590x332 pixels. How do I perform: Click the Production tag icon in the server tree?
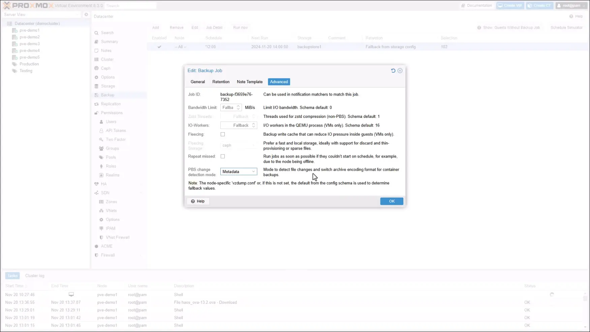(x=14, y=64)
